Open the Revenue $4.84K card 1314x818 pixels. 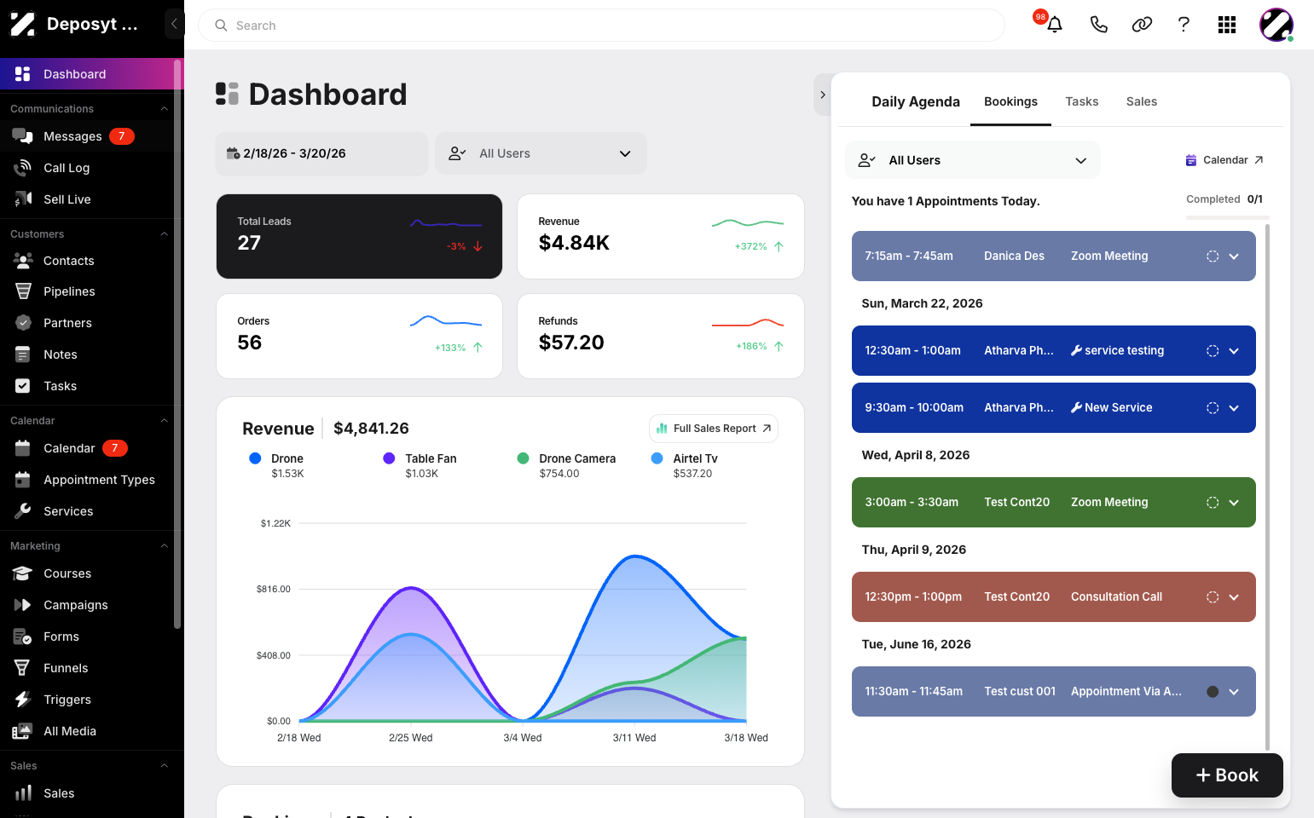pyautogui.click(x=661, y=236)
